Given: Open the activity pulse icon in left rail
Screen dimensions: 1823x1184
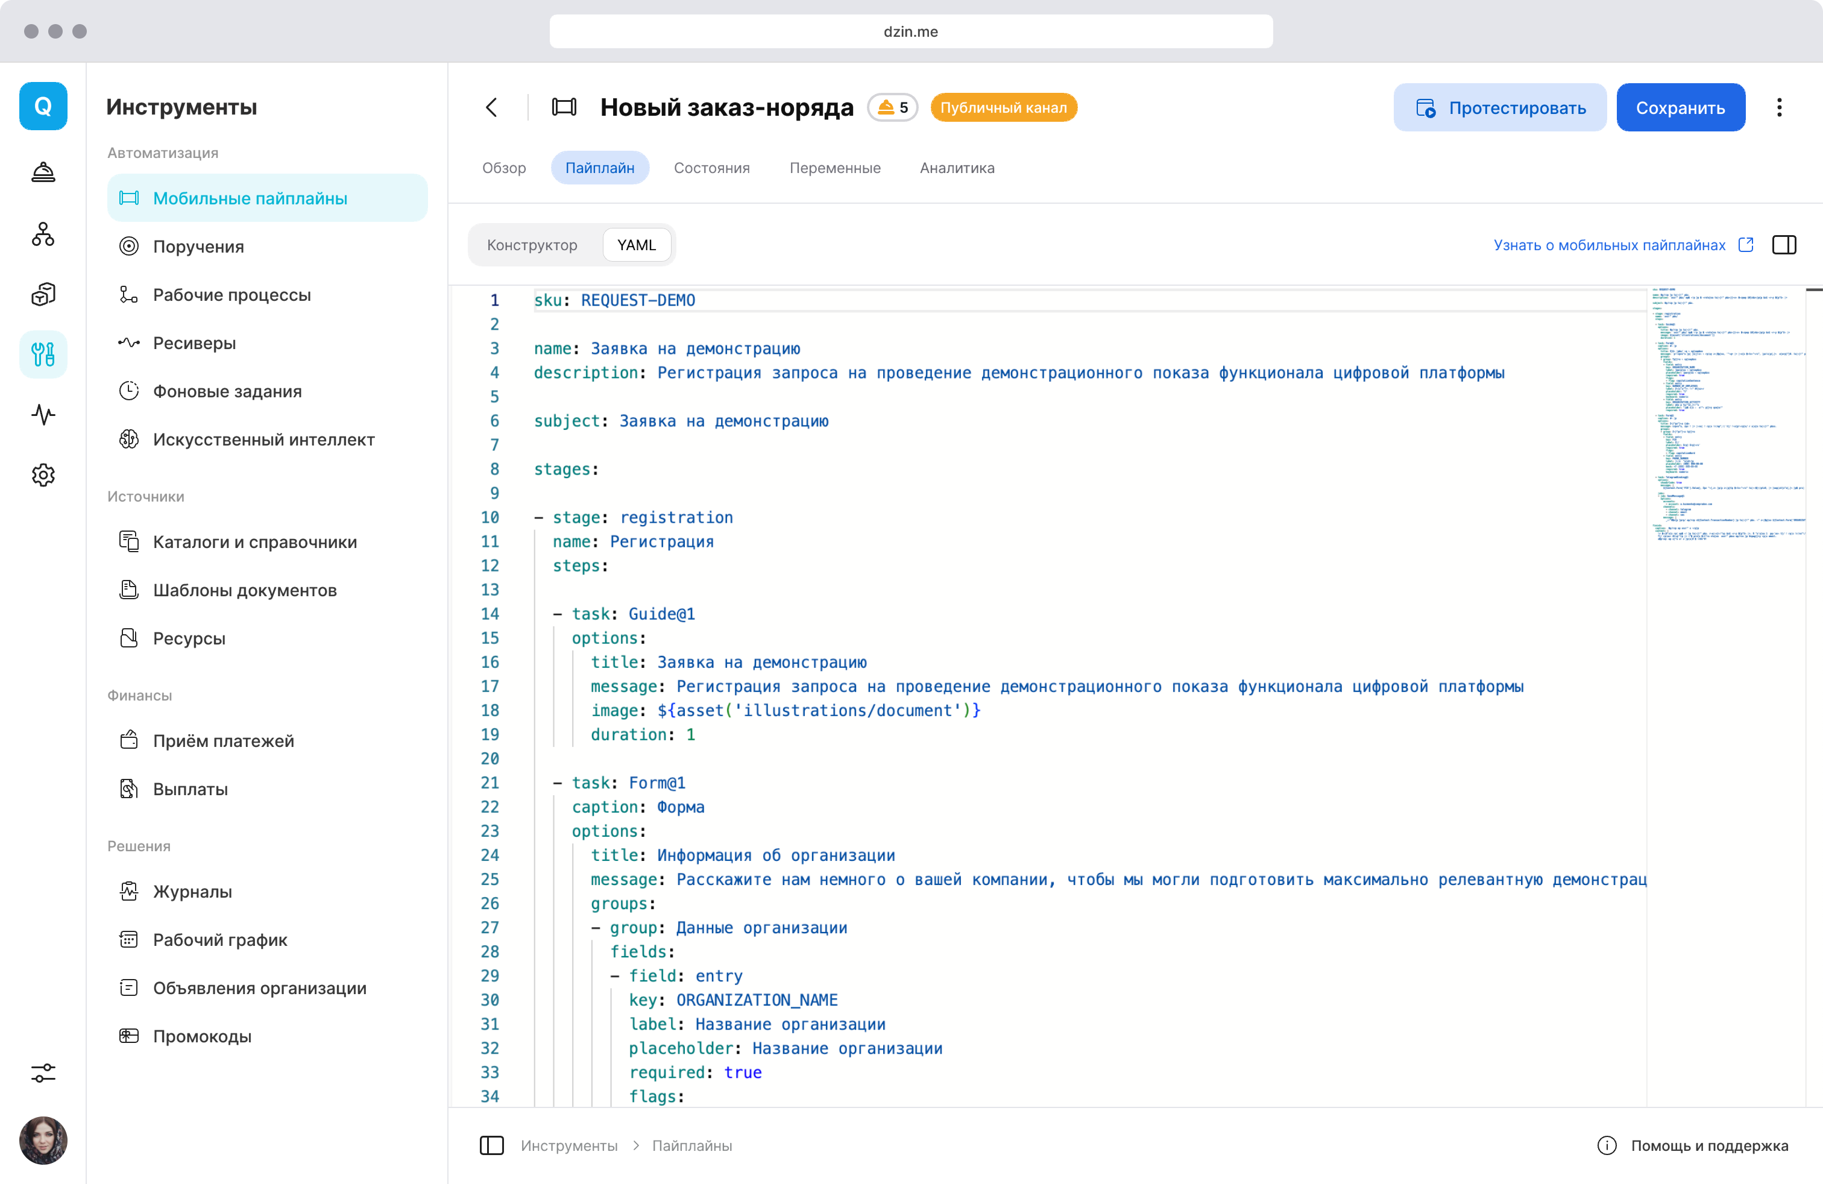Looking at the screenshot, I should point(43,414).
